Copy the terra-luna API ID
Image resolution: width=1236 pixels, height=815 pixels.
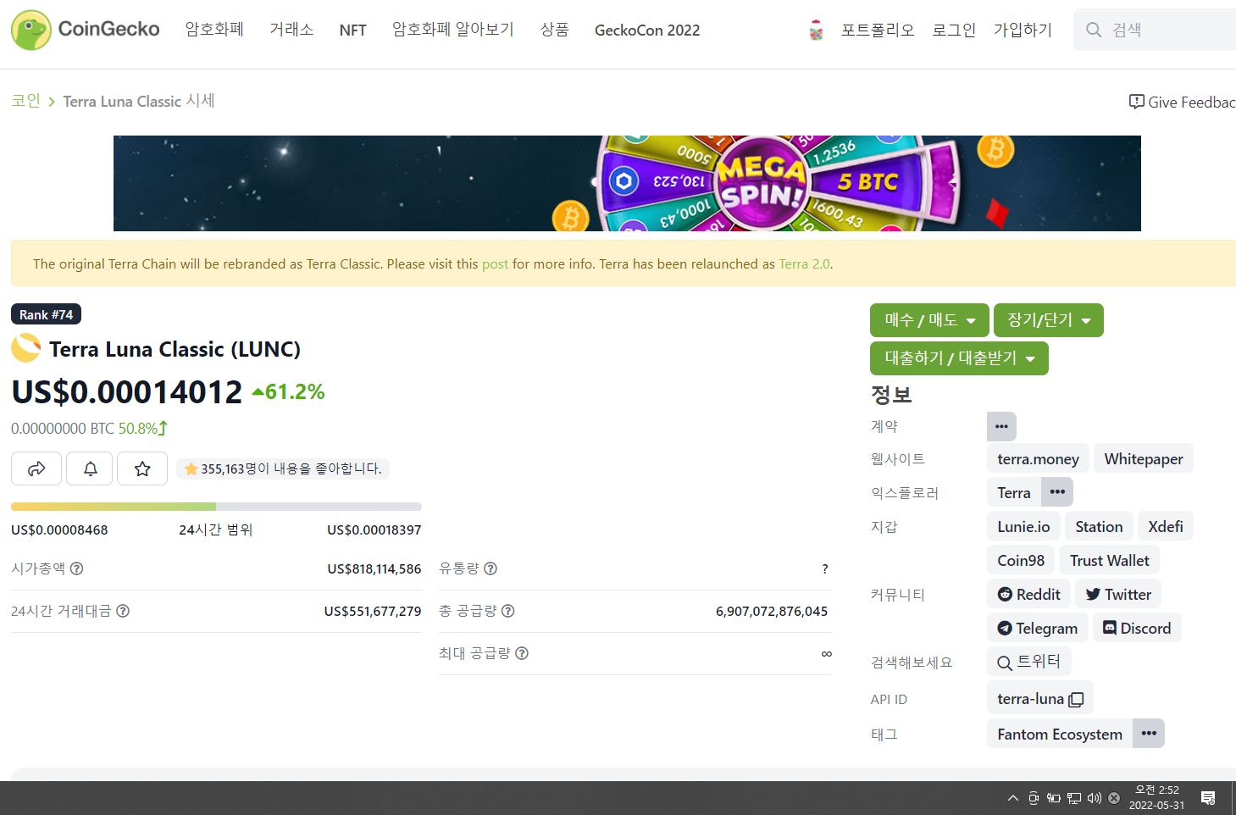pyautogui.click(x=1076, y=700)
